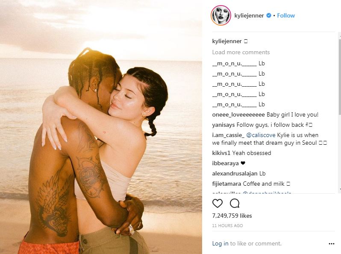Open the three-dot more options menu
The image size is (341, 254).
tap(332, 244)
